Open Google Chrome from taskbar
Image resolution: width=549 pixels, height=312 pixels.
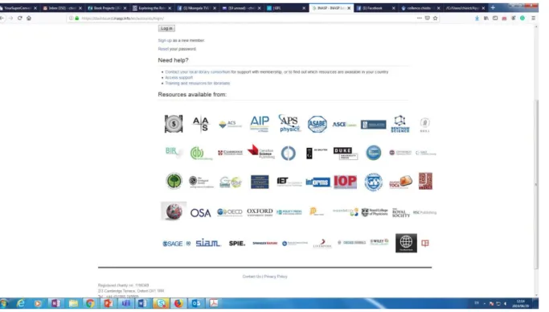tap(90, 303)
